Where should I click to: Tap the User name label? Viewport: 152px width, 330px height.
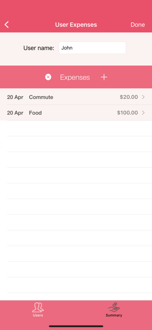(x=39, y=48)
